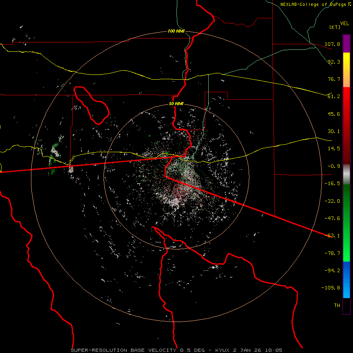
Task: Click the -32.0 velocity scale value
Action: pyautogui.click(x=332, y=201)
